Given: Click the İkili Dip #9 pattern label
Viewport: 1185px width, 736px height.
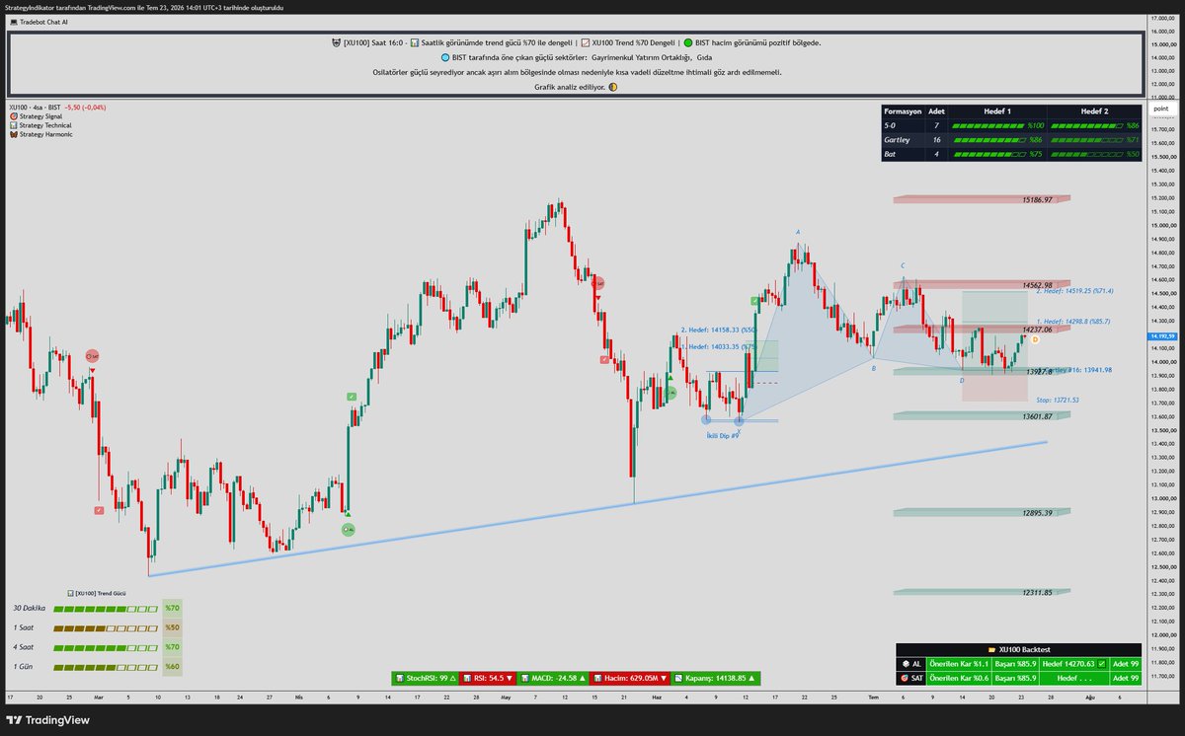Looking at the screenshot, I should (x=723, y=435).
